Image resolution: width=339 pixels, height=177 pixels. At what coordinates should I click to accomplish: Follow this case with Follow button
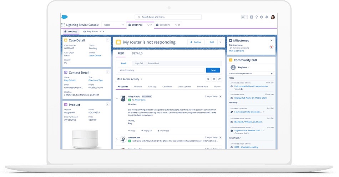coord(196,42)
